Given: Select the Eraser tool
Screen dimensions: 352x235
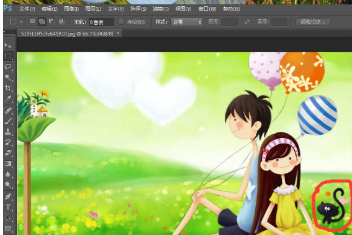Looking at the screenshot, I should 8,153.
